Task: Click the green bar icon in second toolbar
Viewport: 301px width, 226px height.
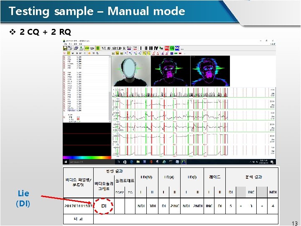Action: coord(176,54)
